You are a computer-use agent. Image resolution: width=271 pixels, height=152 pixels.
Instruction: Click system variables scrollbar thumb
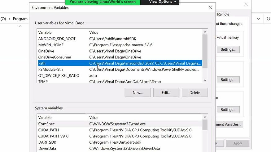click(205, 125)
